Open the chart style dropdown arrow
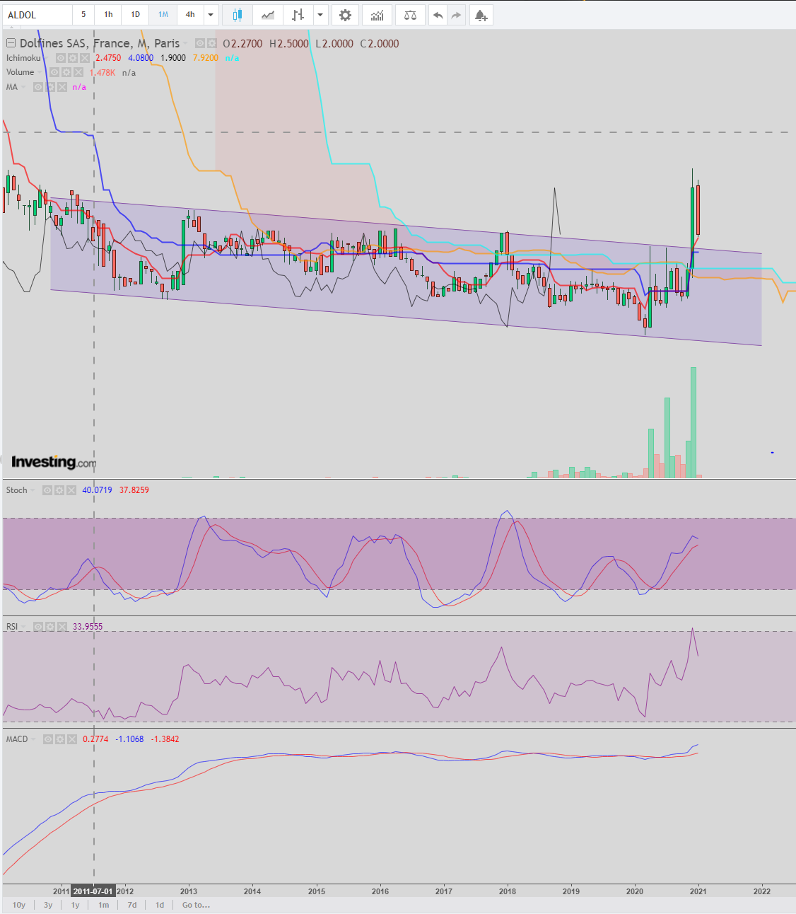Image resolution: width=796 pixels, height=914 pixels. pyautogui.click(x=320, y=15)
